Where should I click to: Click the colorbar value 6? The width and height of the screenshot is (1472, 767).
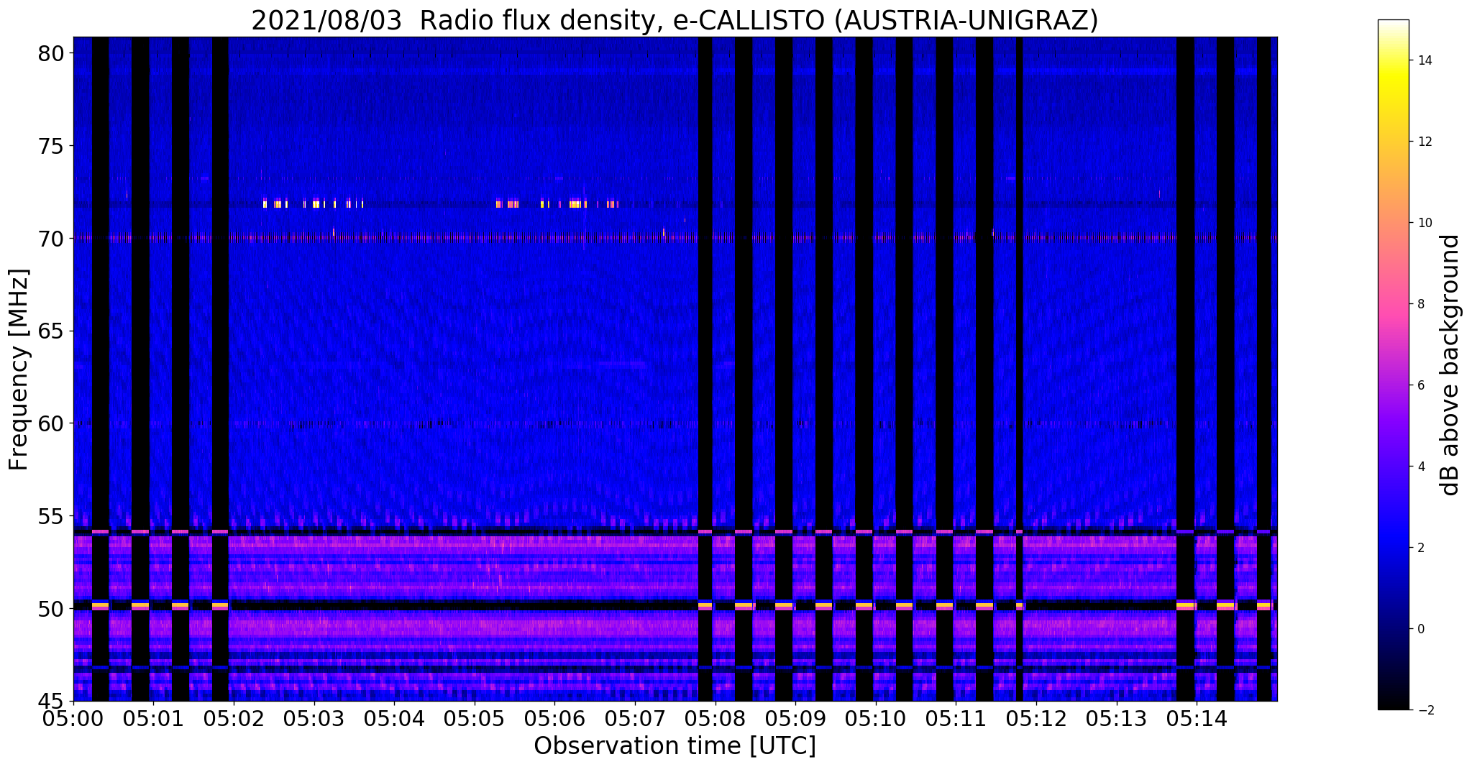tap(1420, 385)
